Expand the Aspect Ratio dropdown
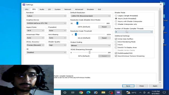169x95 pixels. tap(35, 31)
